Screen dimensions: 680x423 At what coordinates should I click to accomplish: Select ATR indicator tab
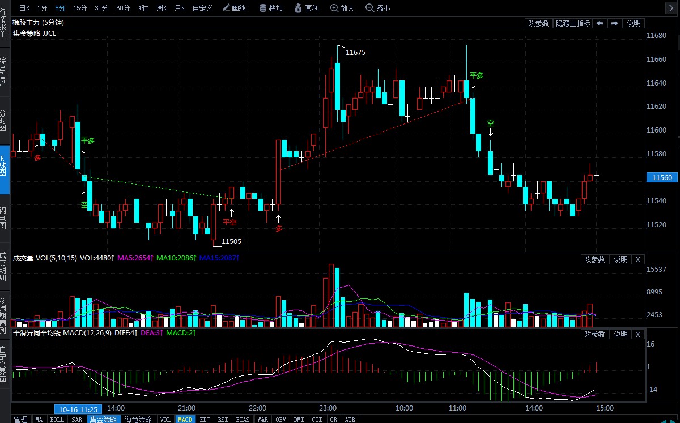350,419
